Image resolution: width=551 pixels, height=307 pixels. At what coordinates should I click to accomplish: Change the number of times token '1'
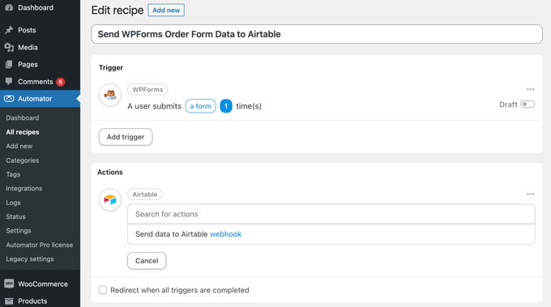[226, 106]
